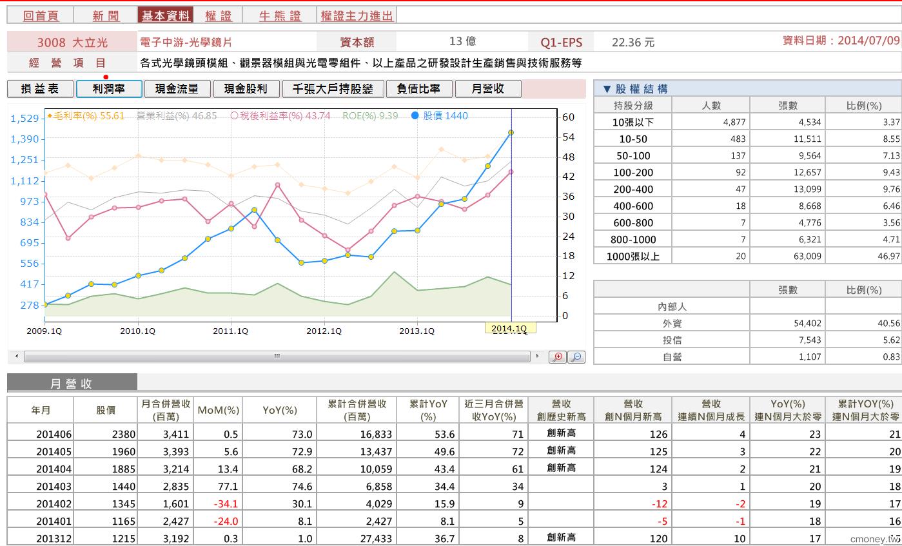Click the zoom-out magnifier icon below chart
Screen dimensions: 902x546
click(x=576, y=356)
